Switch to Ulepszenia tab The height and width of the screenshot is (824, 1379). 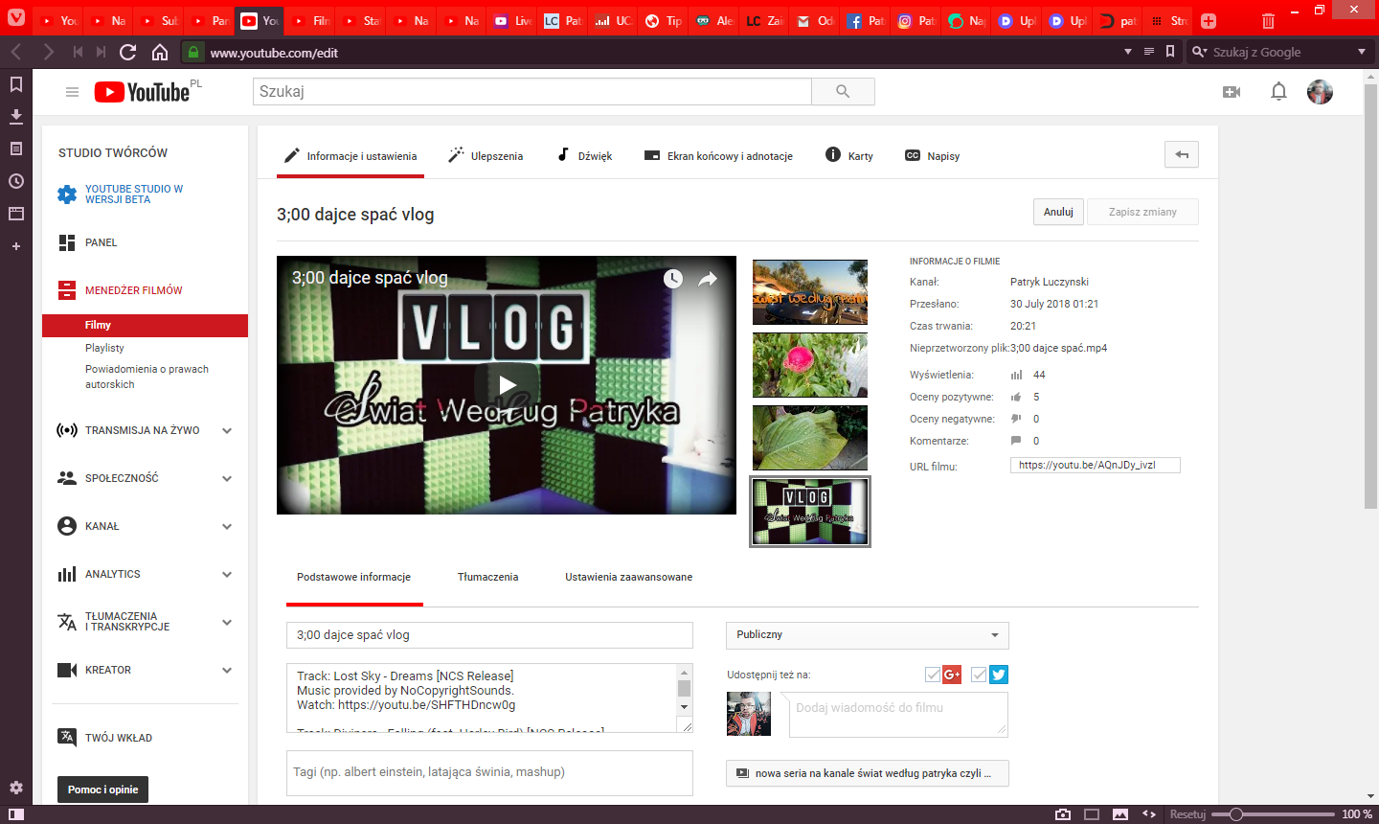point(486,155)
